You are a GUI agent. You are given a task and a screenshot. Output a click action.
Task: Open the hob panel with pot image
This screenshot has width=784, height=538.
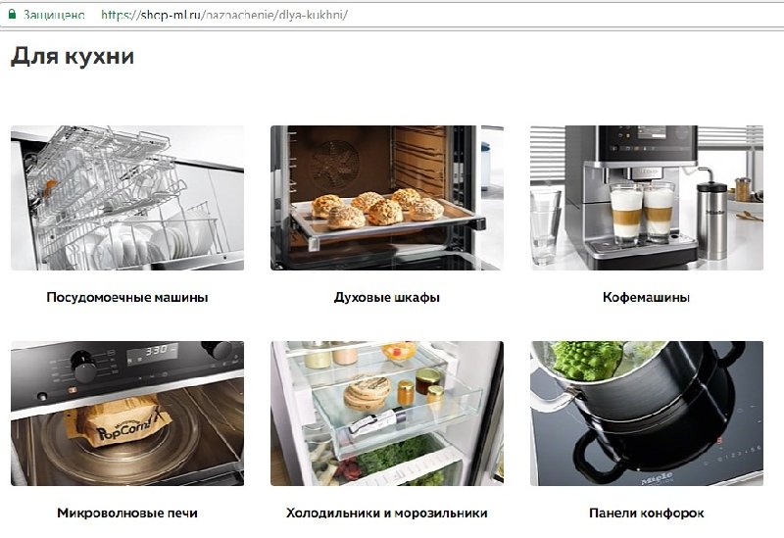click(647, 414)
